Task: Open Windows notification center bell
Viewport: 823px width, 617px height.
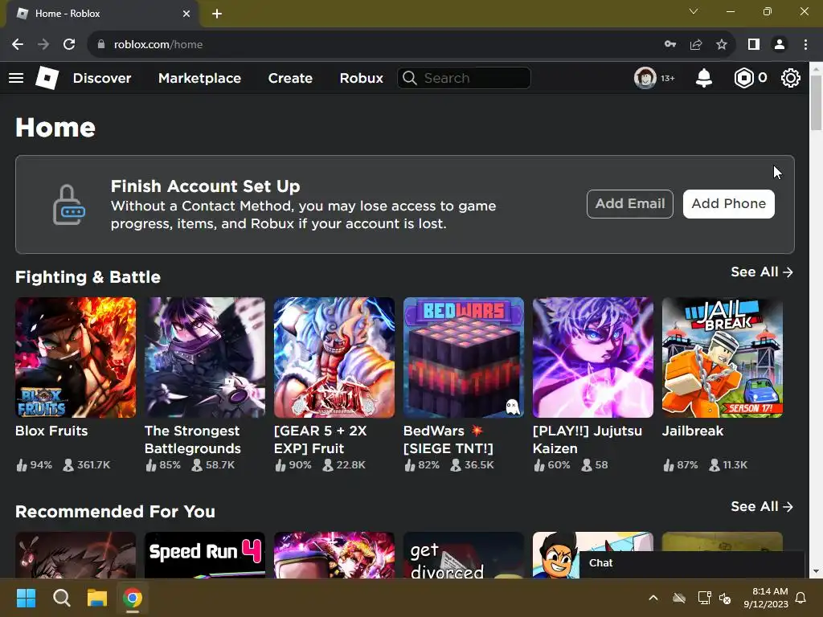Action: [x=801, y=598]
